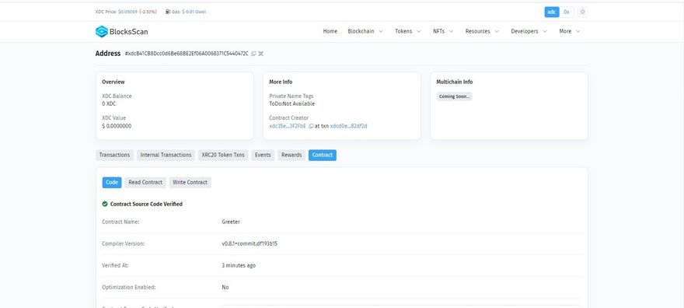Click the Contract Source Code Verified label
Viewport: 684px width, 308px height.
coord(146,204)
